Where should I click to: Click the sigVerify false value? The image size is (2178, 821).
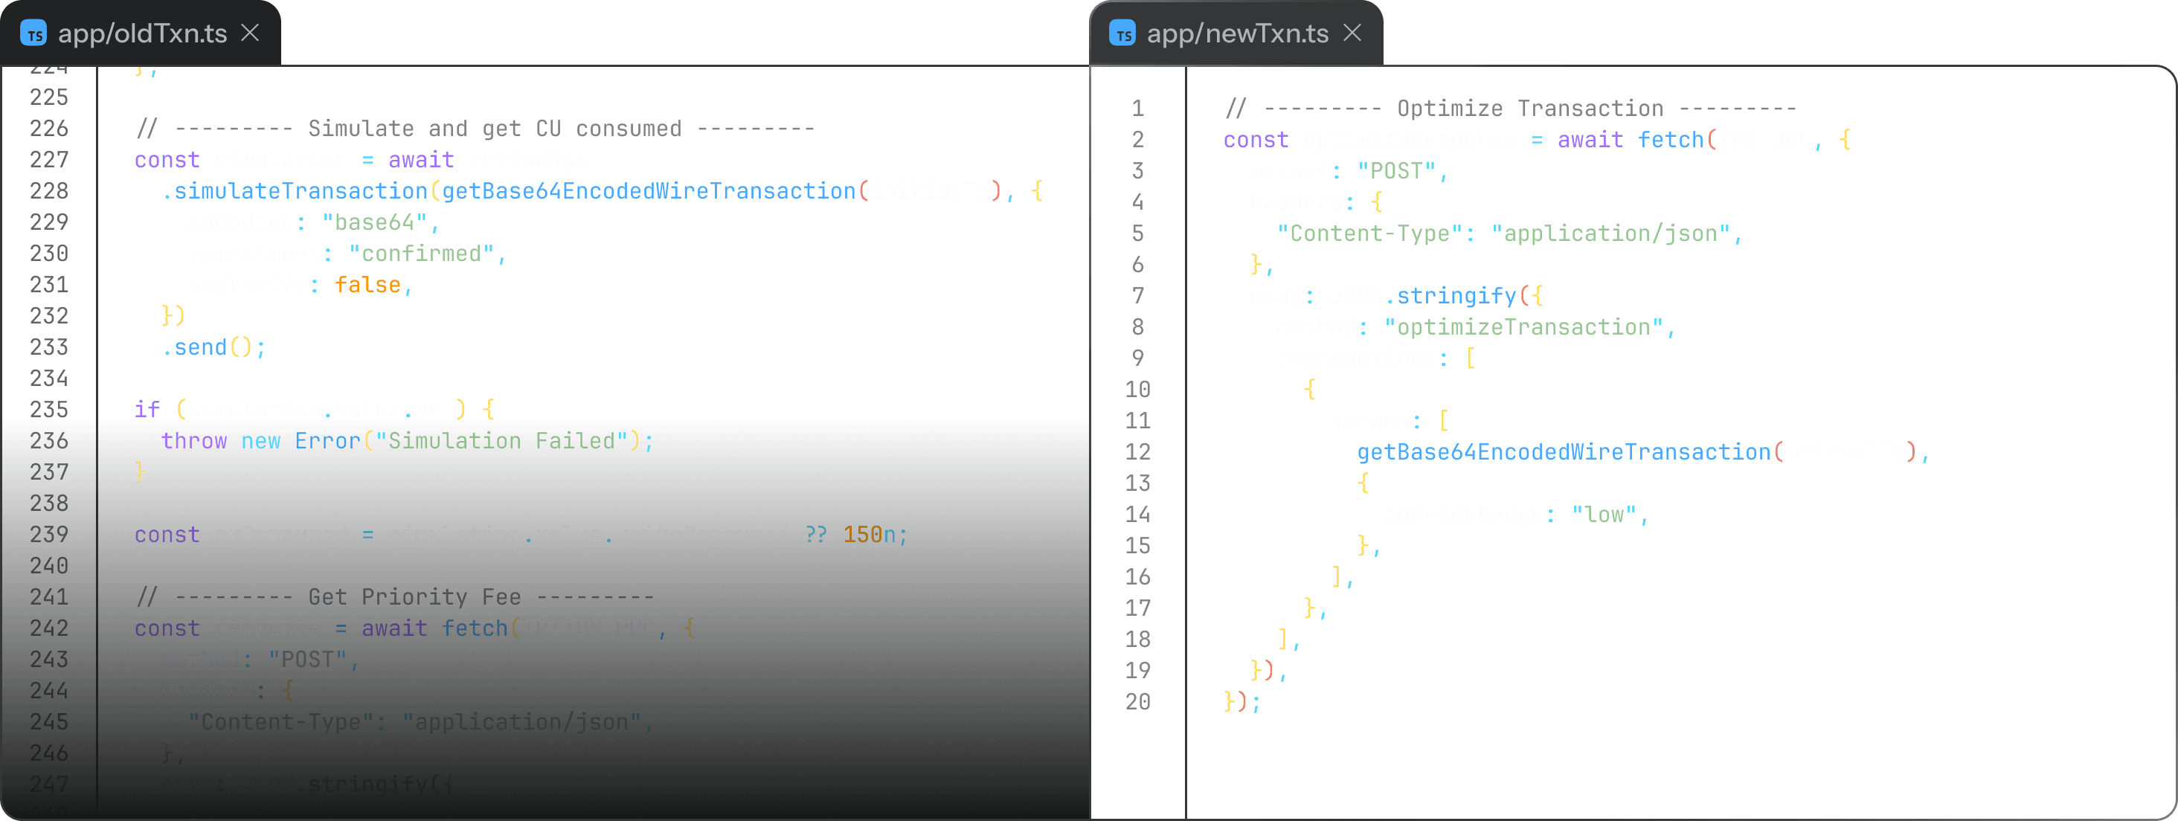click(370, 284)
